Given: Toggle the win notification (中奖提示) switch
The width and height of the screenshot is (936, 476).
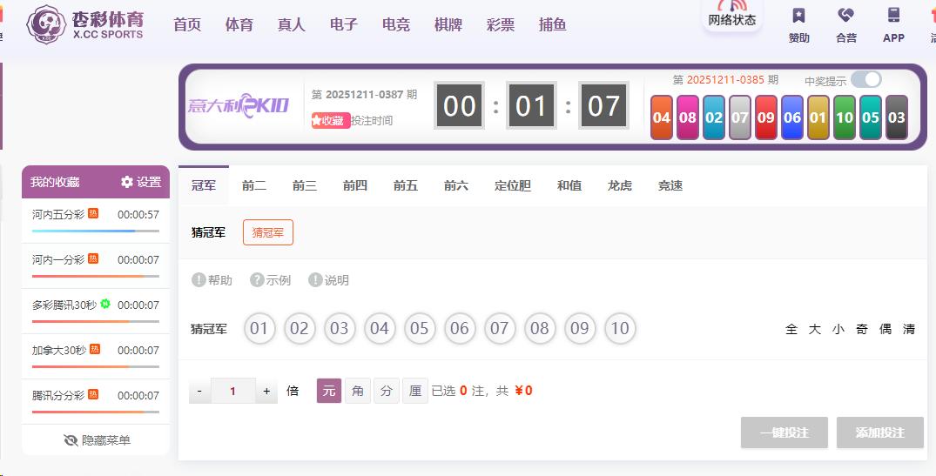Looking at the screenshot, I should [865, 80].
